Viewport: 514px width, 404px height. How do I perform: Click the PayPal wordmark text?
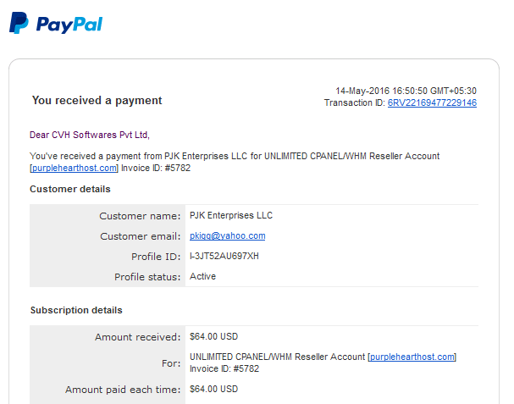(69, 25)
